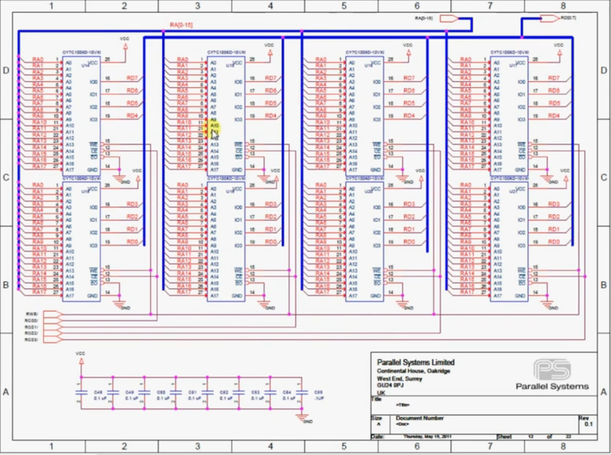
Task: Select the RA[0-15] off-page port near zone 6
Action: coord(449,19)
